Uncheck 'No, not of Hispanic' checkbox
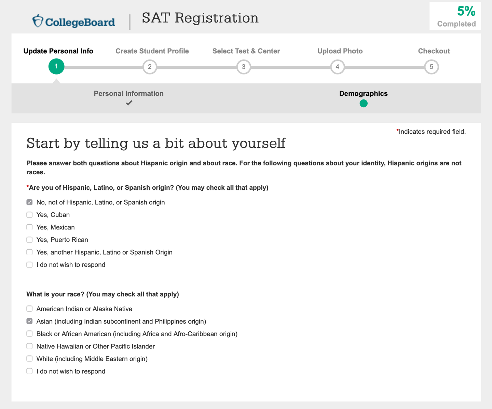The height and width of the screenshot is (409, 492). [x=30, y=202]
